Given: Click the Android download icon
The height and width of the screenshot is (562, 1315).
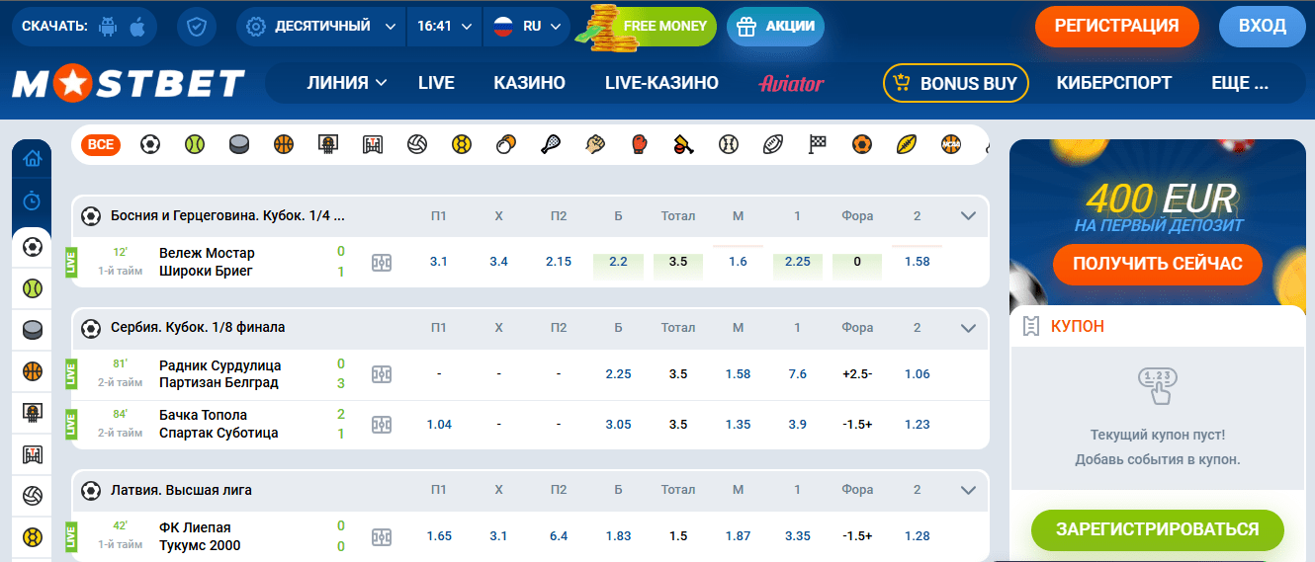Looking at the screenshot, I should point(108,27).
